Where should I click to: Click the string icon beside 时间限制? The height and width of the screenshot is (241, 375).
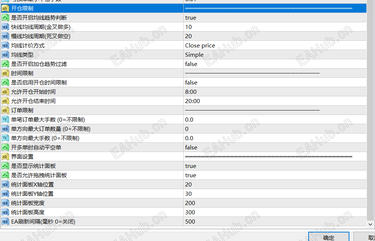(5, 73)
